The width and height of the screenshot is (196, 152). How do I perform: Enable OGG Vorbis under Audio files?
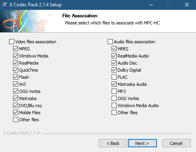tap(114, 98)
